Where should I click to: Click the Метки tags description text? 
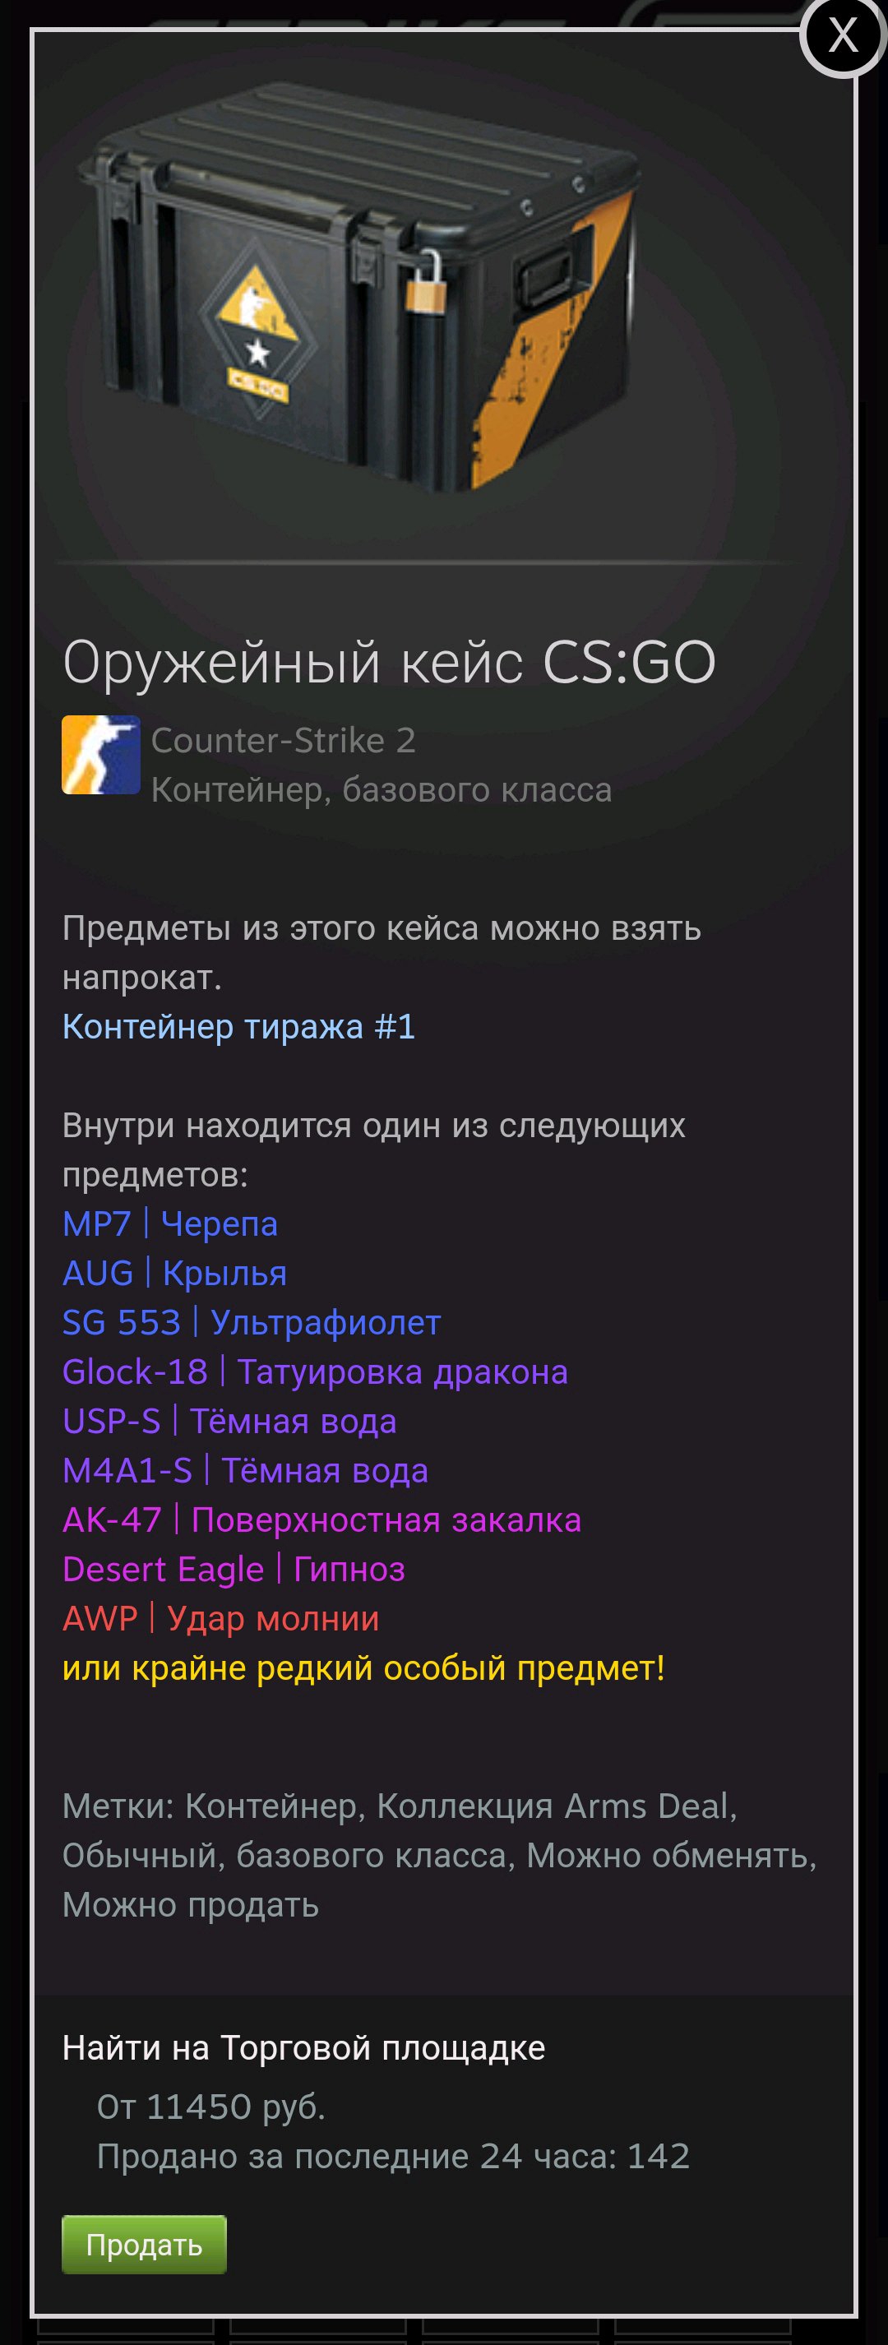click(x=439, y=1855)
